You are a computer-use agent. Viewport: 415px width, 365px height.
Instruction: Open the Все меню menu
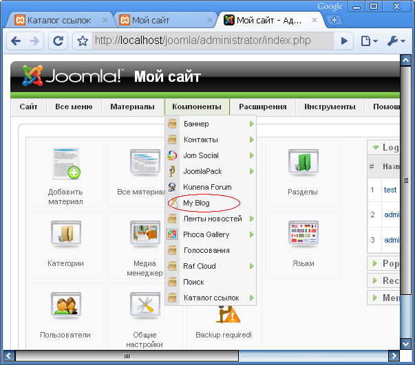coord(74,107)
